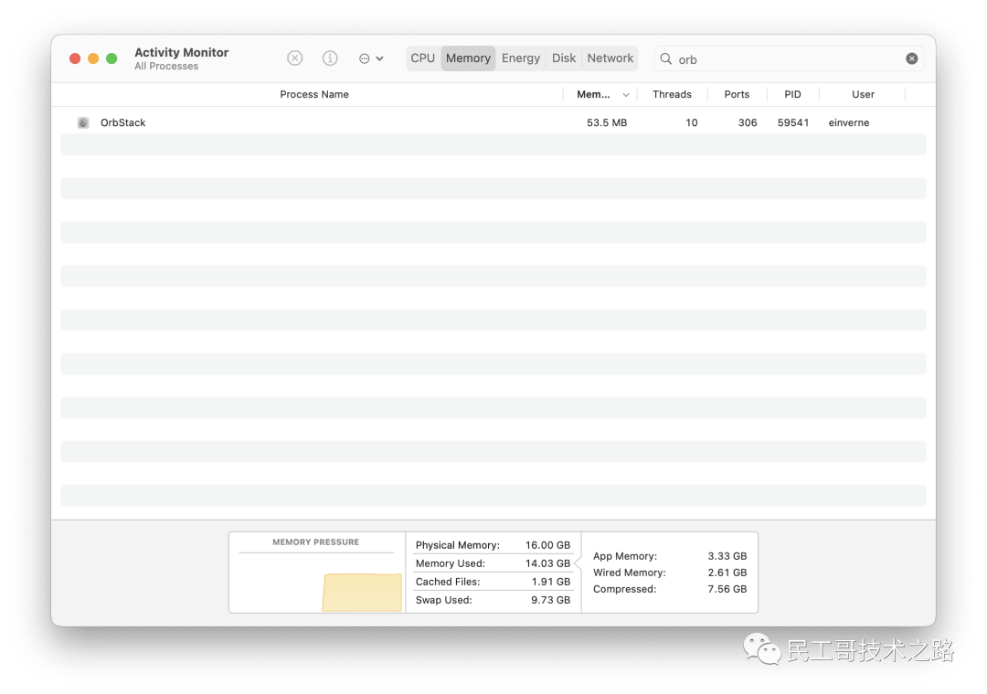Screen dimensions: 987x694
Task: Click the quit process (X) icon
Action: tap(294, 58)
